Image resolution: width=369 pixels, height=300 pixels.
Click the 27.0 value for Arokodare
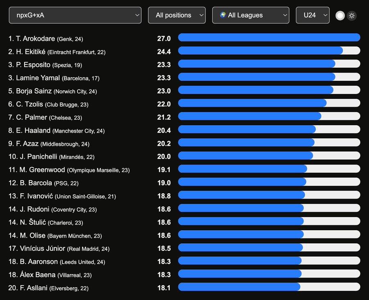point(164,39)
